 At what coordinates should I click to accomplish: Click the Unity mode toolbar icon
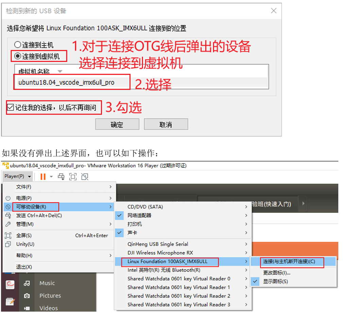[x=85, y=177]
